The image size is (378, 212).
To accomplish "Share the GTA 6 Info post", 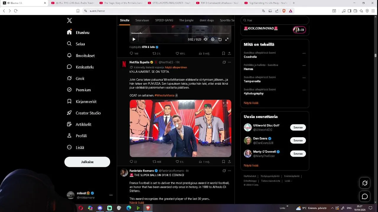I will tap(229, 53).
